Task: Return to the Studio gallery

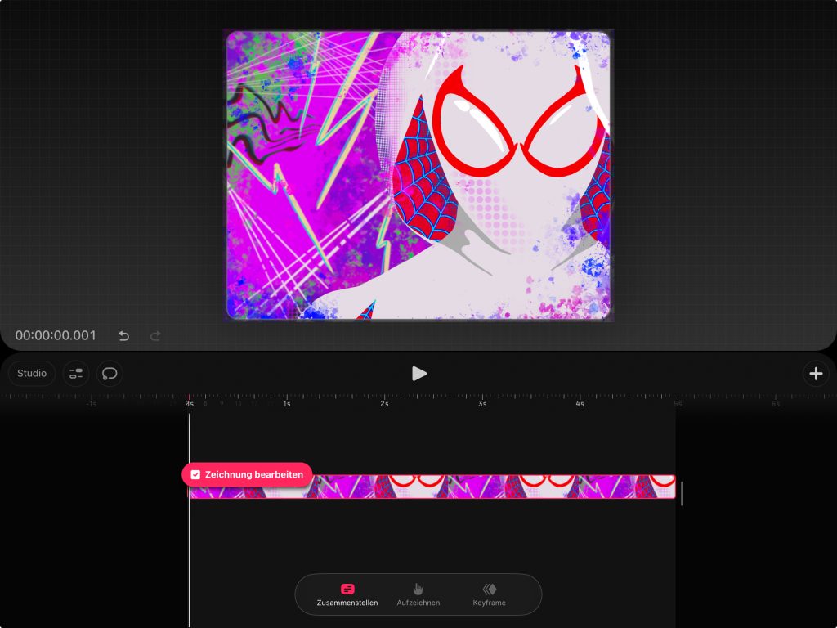Action: coord(32,374)
